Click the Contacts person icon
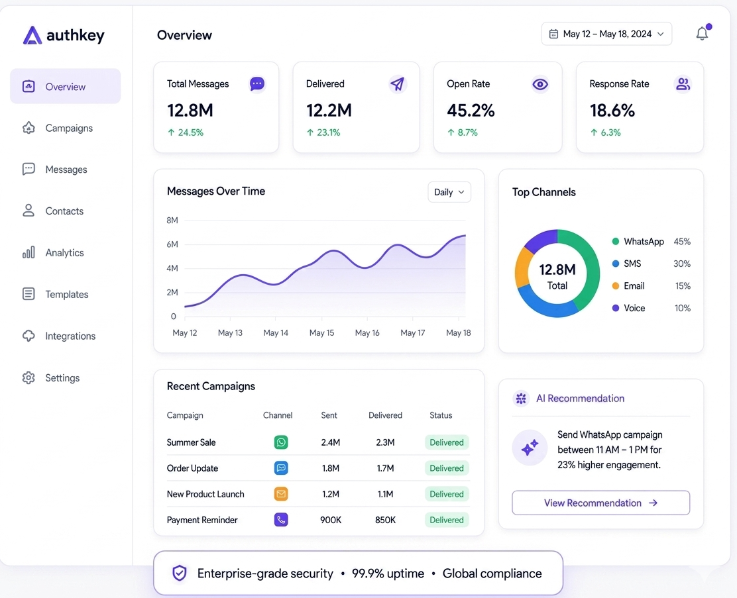The image size is (737, 598). [x=28, y=211]
